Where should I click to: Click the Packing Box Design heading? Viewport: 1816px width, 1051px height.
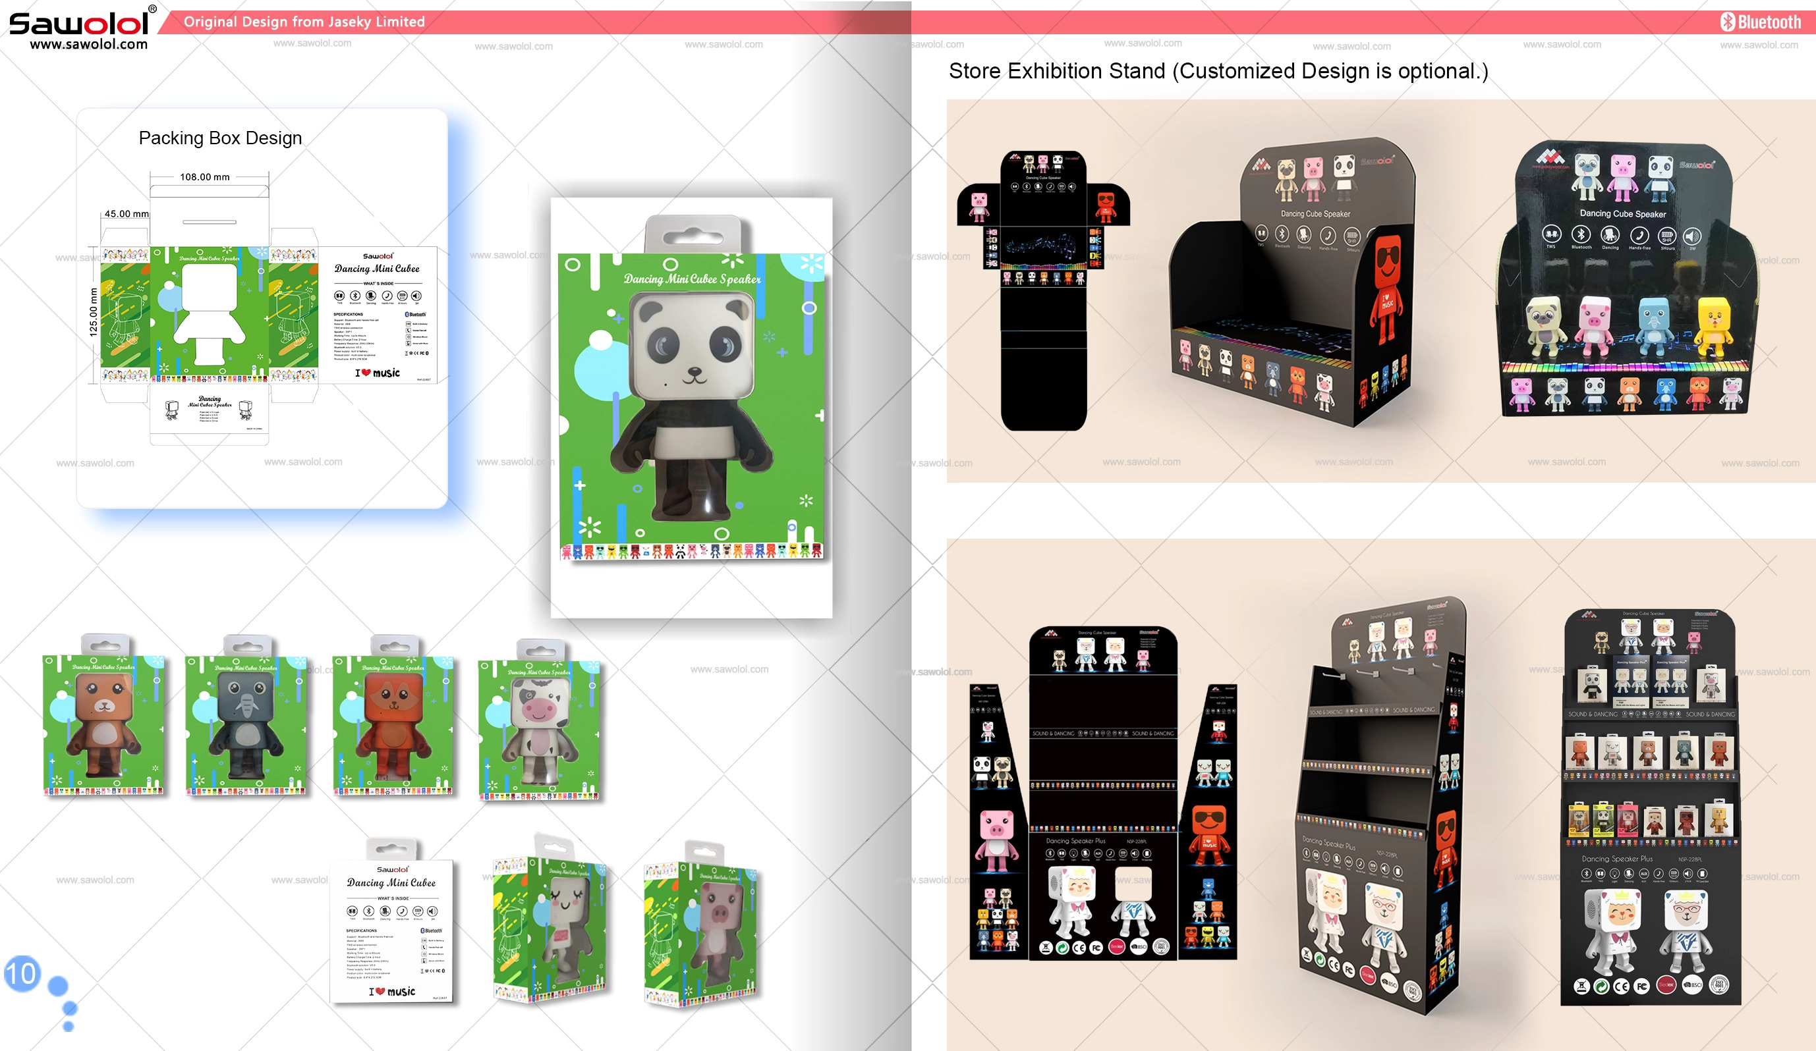click(220, 138)
